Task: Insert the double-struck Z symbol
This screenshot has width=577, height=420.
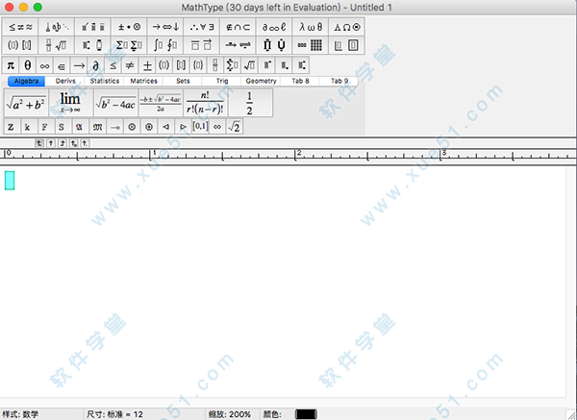Action: (x=11, y=127)
